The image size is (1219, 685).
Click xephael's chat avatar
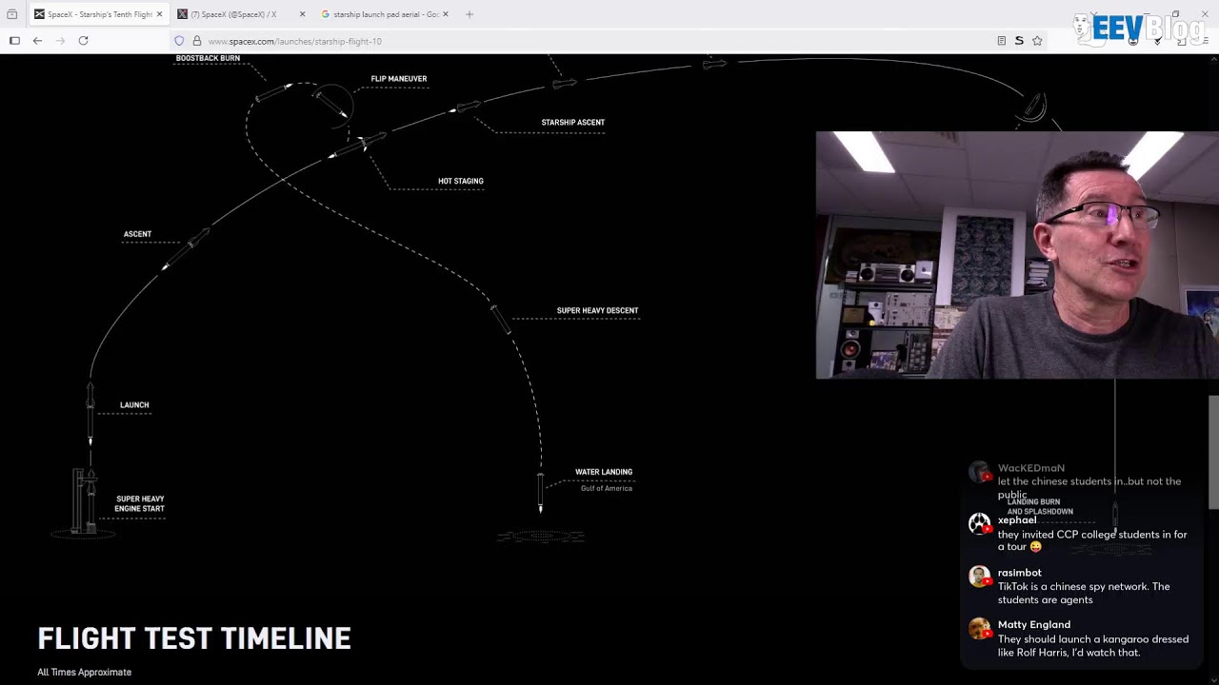(x=979, y=523)
